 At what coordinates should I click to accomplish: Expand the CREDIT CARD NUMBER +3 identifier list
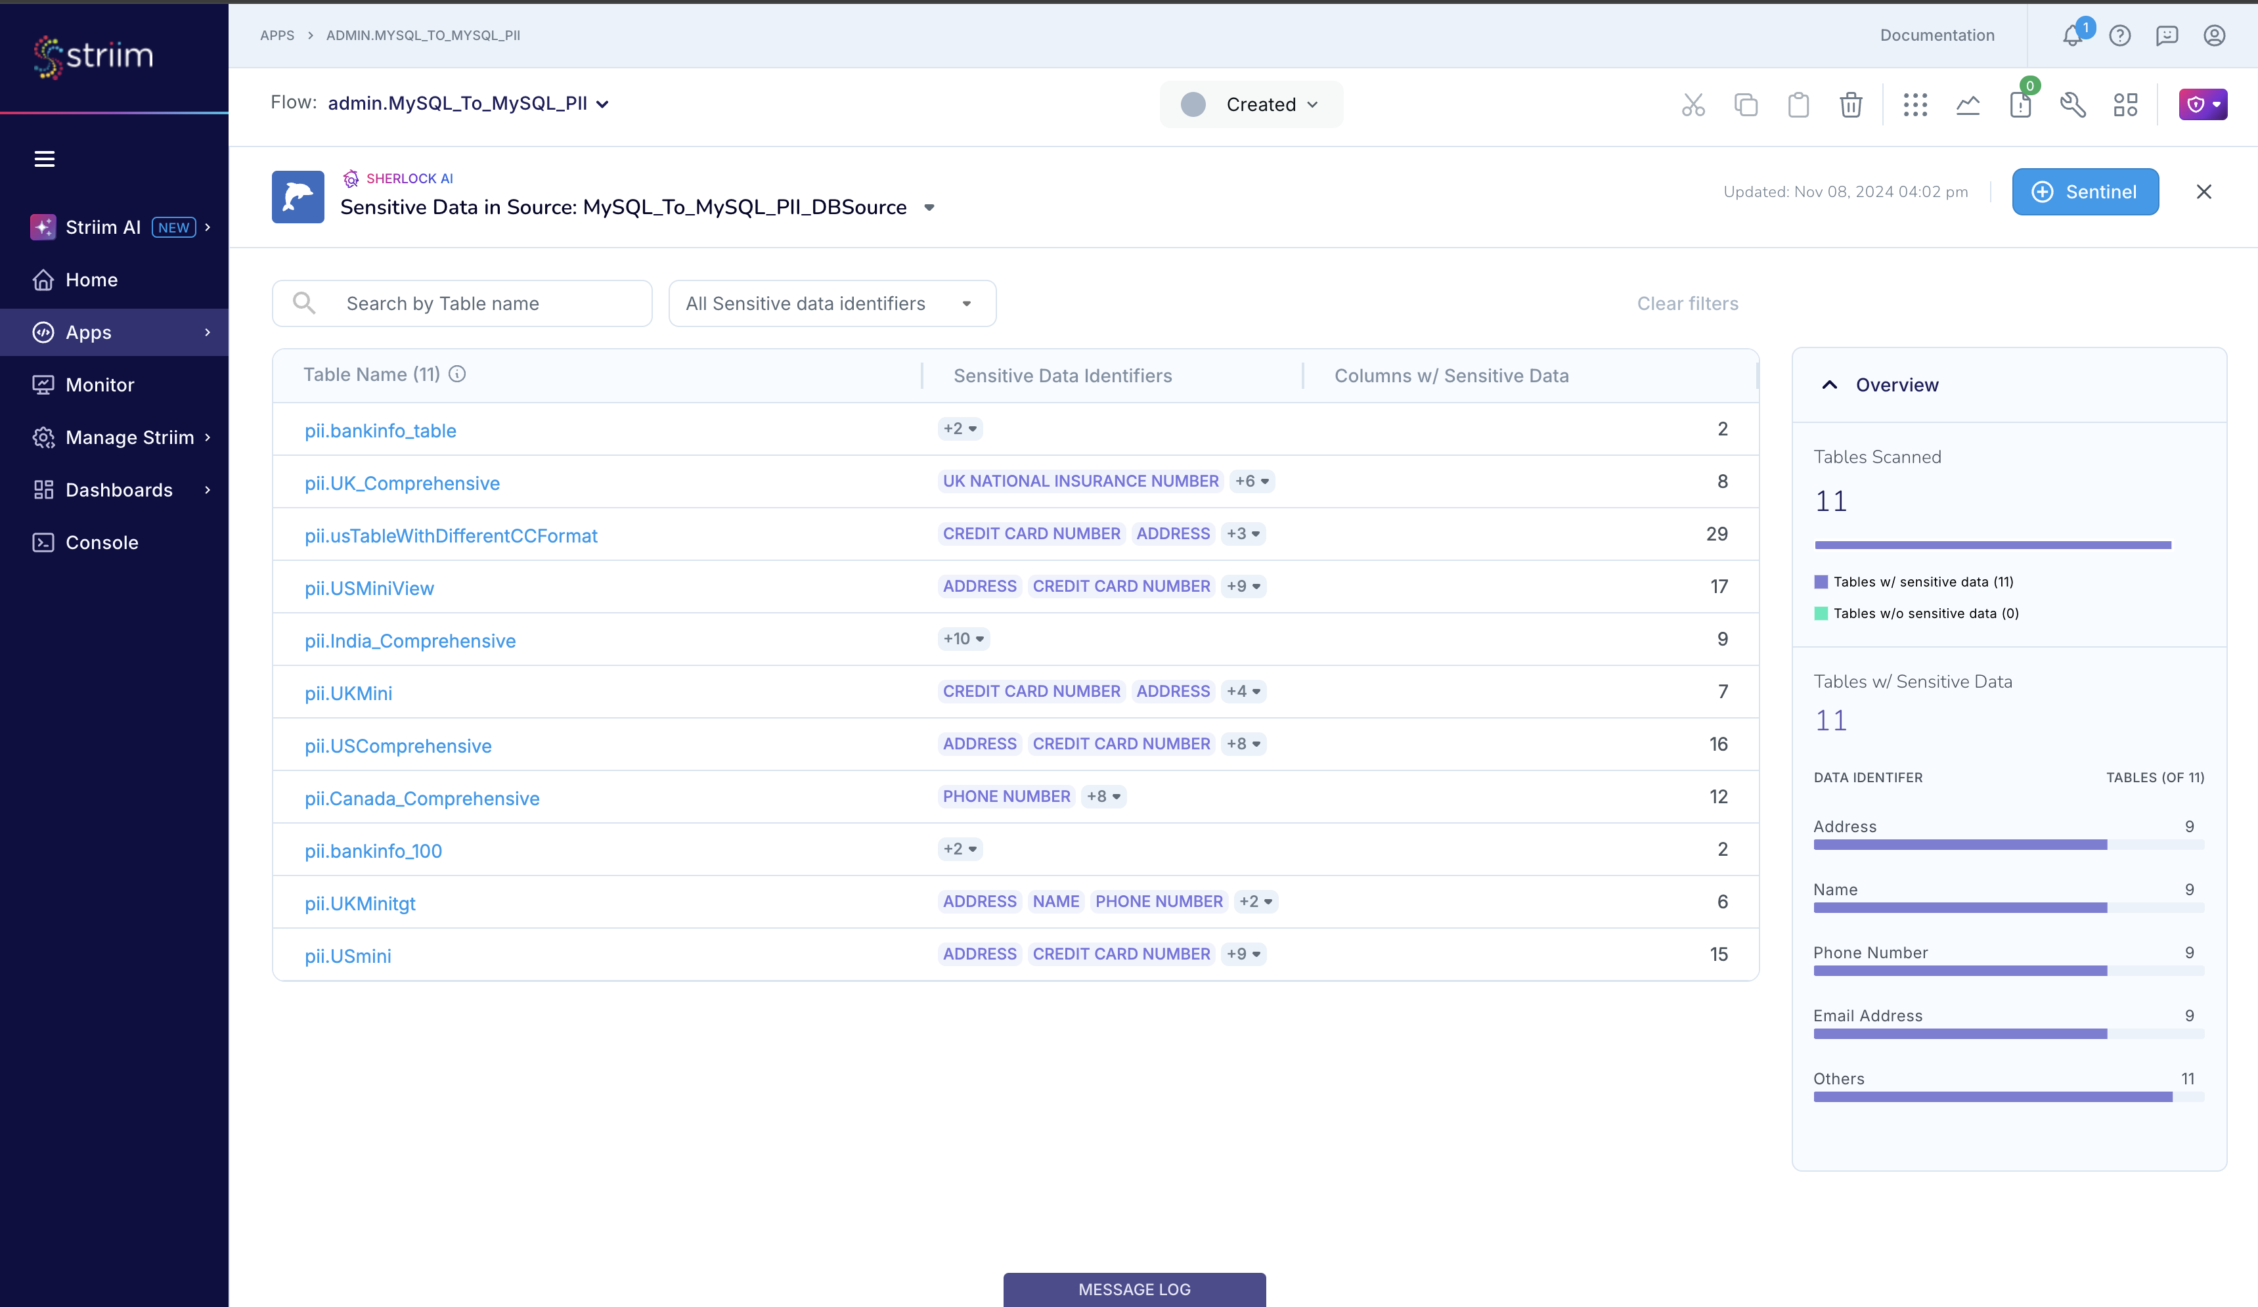point(1243,533)
